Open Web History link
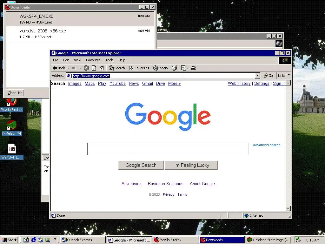 [x=239, y=84]
